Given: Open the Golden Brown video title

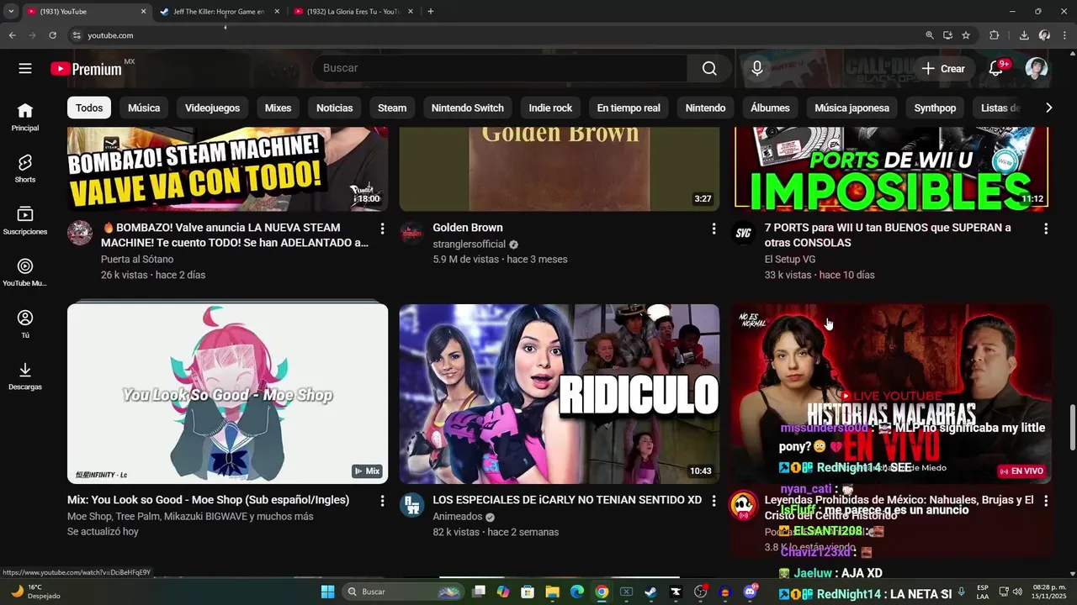Looking at the screenshot, I should click(468, 228).
